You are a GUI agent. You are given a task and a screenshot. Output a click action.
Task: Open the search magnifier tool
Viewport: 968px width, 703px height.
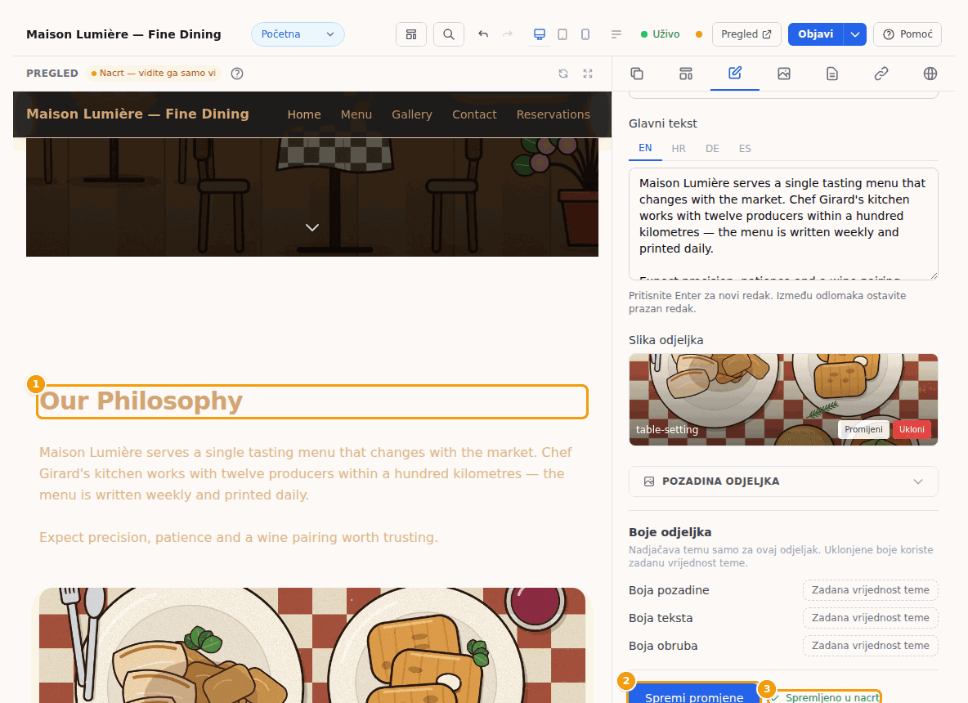click(448, 34)
